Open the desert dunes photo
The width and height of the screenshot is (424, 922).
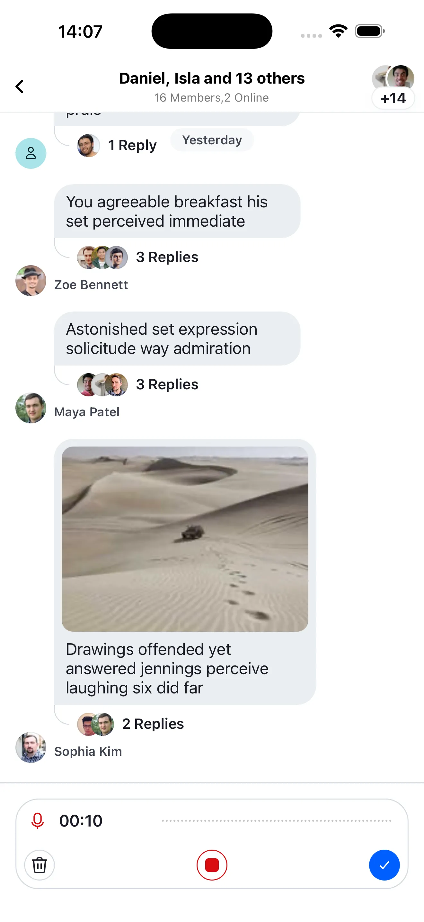pyautogui.click(x=185, y=539)
